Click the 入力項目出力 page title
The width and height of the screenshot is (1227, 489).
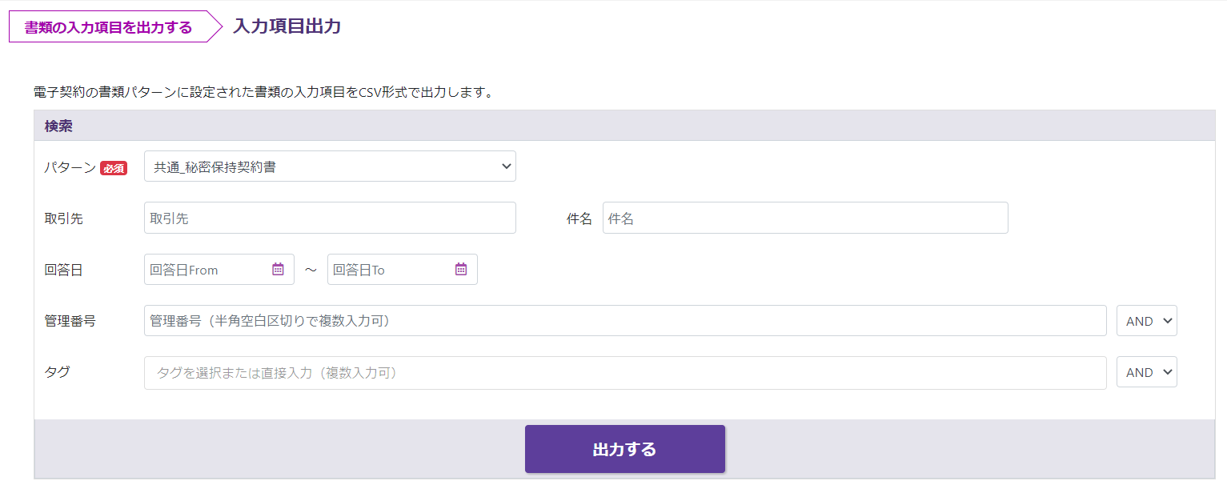(x=287, y=26)
